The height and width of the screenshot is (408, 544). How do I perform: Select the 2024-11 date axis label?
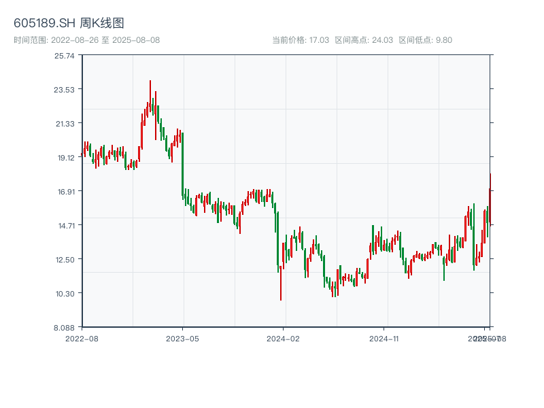tap(384, 338)
